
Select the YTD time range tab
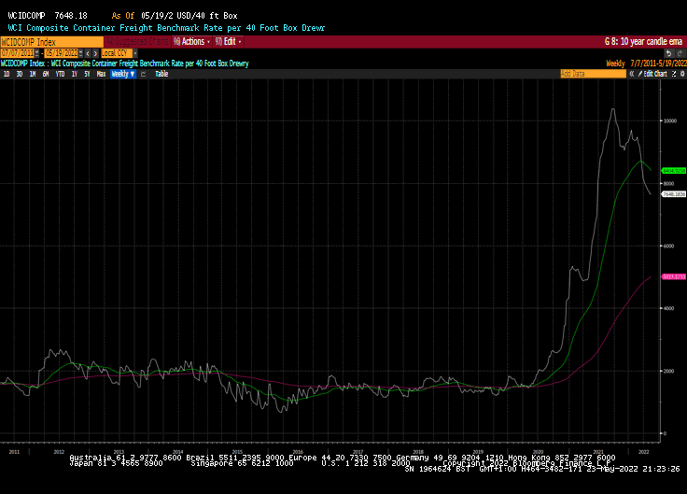(60, 73)
